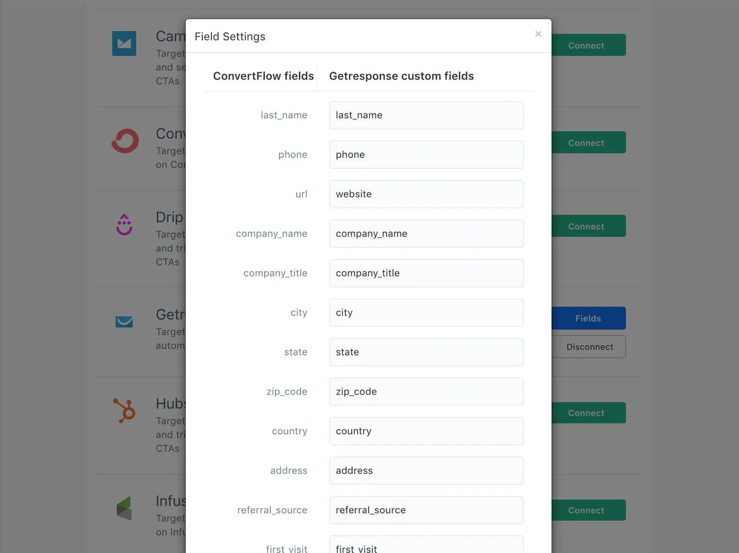Click the company_name ConvertFlow label
The height and width of the screenshot is (553, 739).
271,233
